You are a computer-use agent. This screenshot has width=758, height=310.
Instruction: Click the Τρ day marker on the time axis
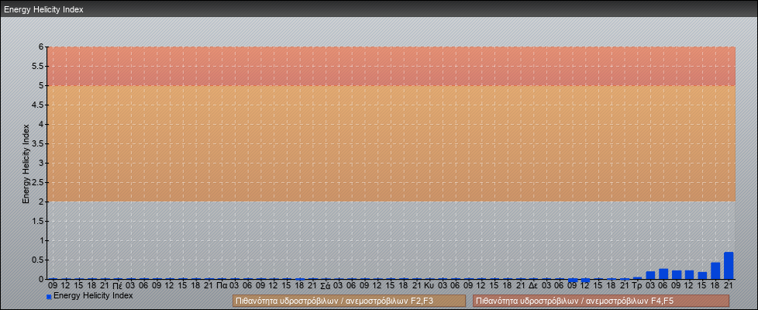[x=637, y=285]
